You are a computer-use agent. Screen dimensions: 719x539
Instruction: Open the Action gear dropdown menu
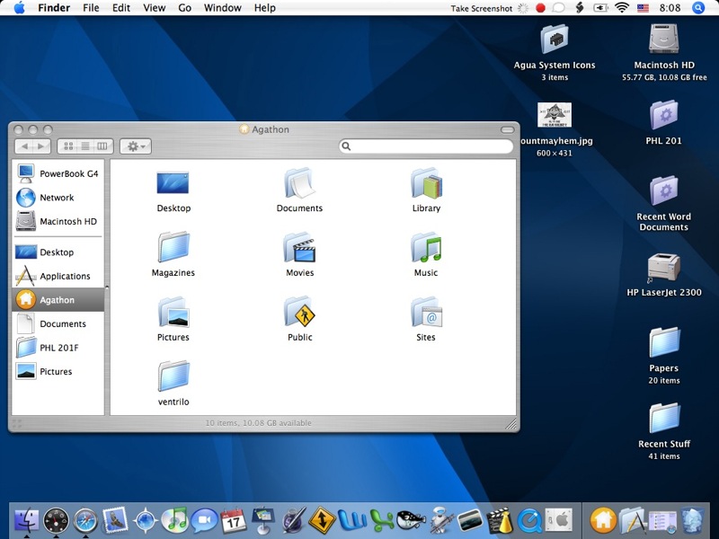coord(135,146)
